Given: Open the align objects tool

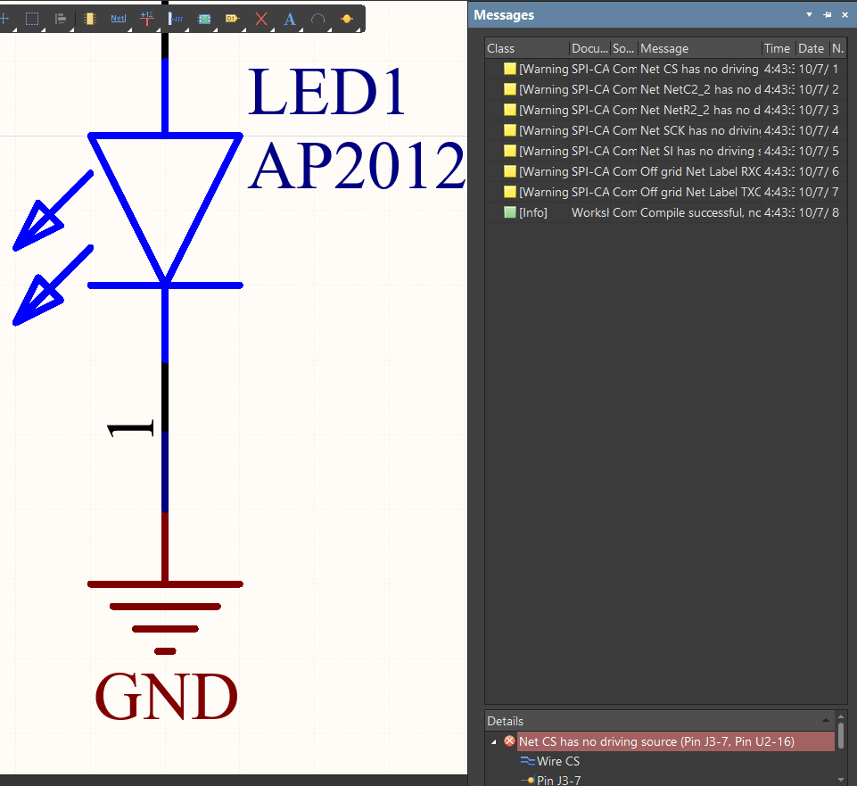Looking at the screenshot, I should [x=61, y=19].
